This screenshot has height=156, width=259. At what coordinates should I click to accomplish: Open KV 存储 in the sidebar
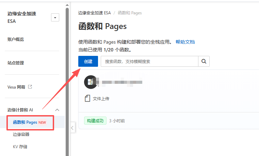pos(20,146)
